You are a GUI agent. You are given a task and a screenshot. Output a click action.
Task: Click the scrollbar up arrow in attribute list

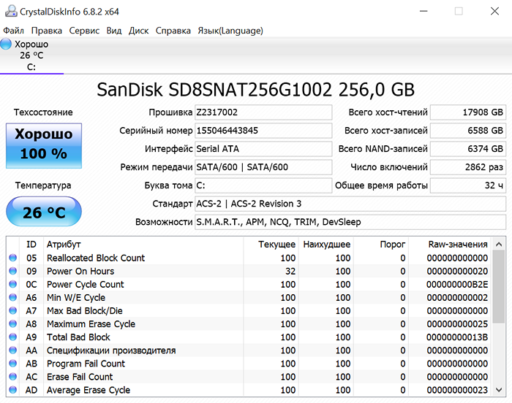tap(498, 244)
